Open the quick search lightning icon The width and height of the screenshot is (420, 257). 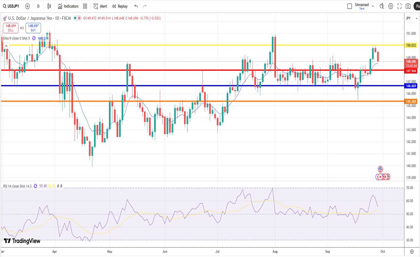point(382,6)
